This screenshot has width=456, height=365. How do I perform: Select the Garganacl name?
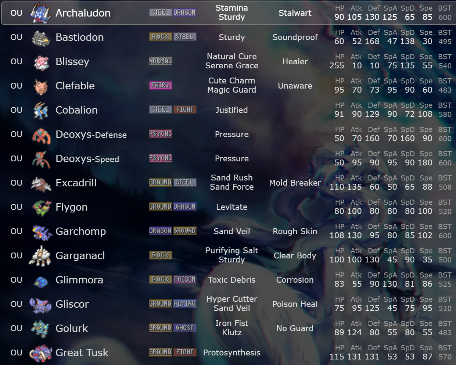point(80,256)
